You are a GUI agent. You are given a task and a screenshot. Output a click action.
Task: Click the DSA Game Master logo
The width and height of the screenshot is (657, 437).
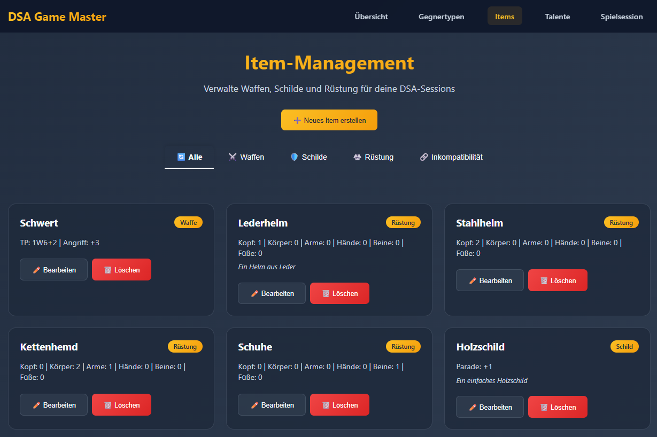click(57, 17)
